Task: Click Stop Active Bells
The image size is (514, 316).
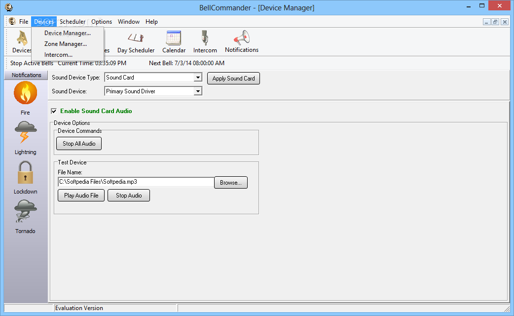Action: tap(32, 63)
